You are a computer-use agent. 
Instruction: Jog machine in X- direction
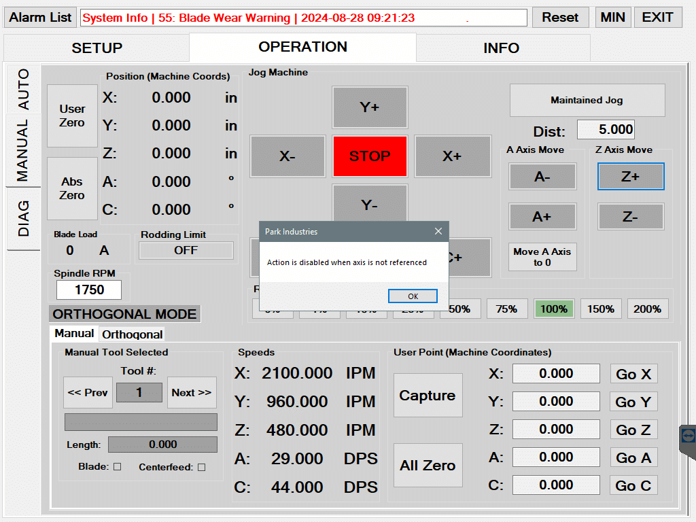[x=288, y=156]
